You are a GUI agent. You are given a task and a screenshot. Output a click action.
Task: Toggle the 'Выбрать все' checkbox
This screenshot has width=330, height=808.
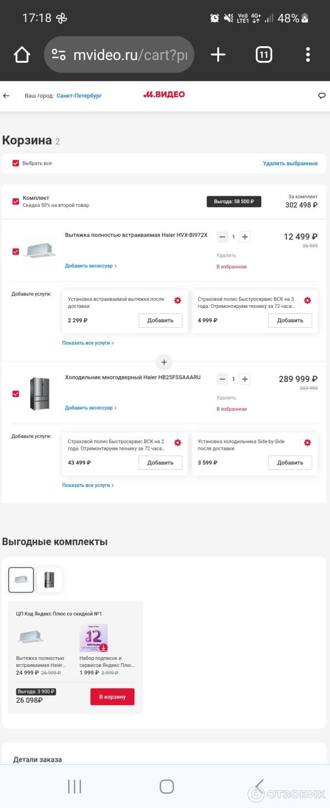tap(16, 163)
